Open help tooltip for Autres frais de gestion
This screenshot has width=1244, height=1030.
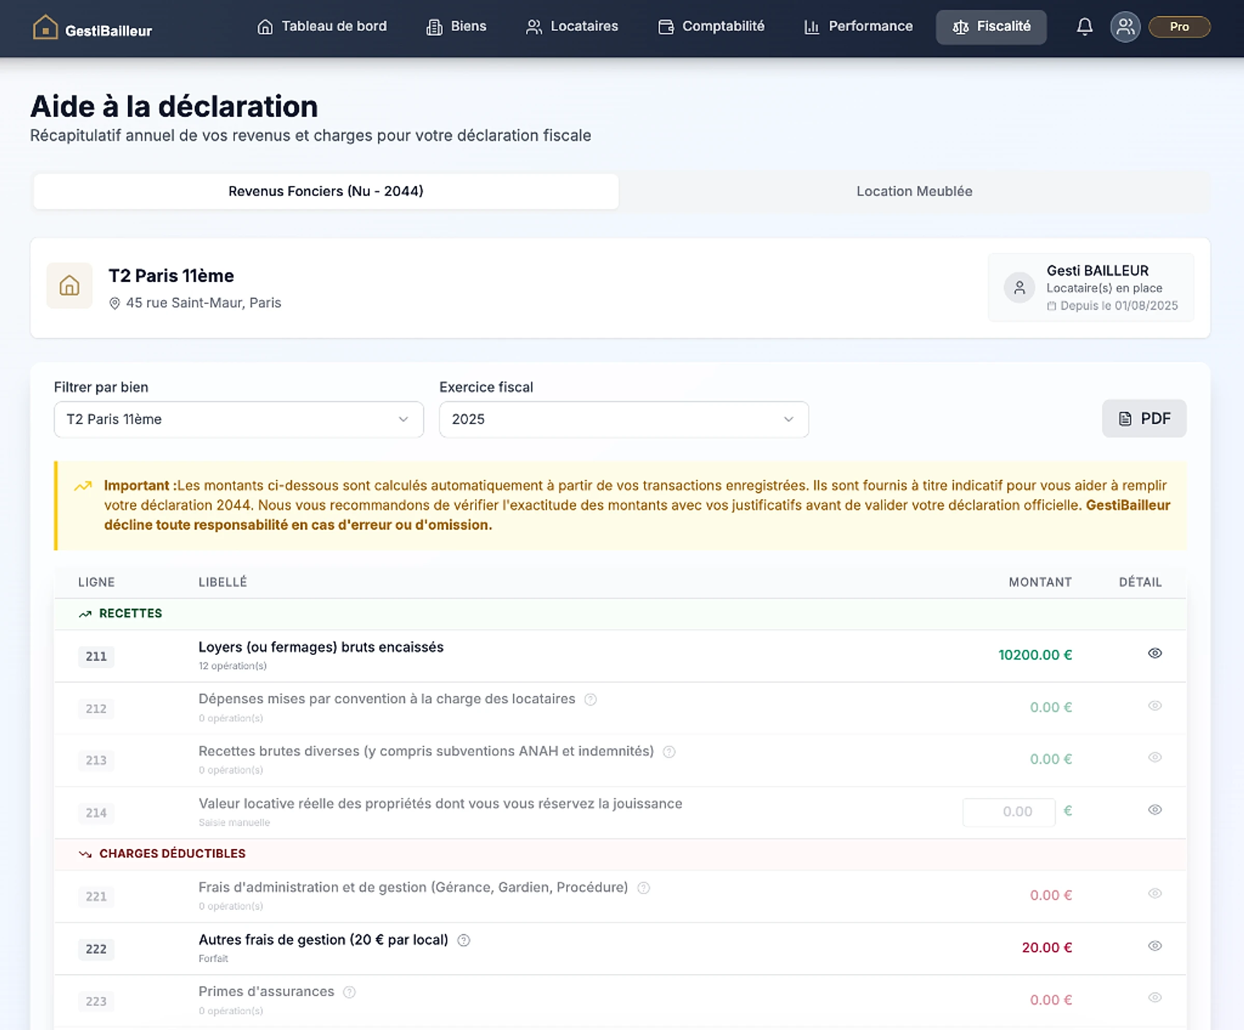[464, 940]
